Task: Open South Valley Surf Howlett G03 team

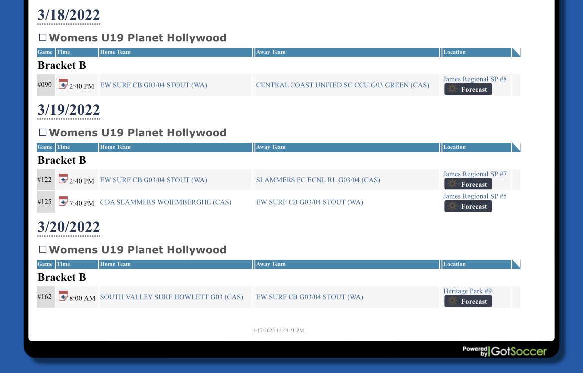Action: tap(171, 297)
